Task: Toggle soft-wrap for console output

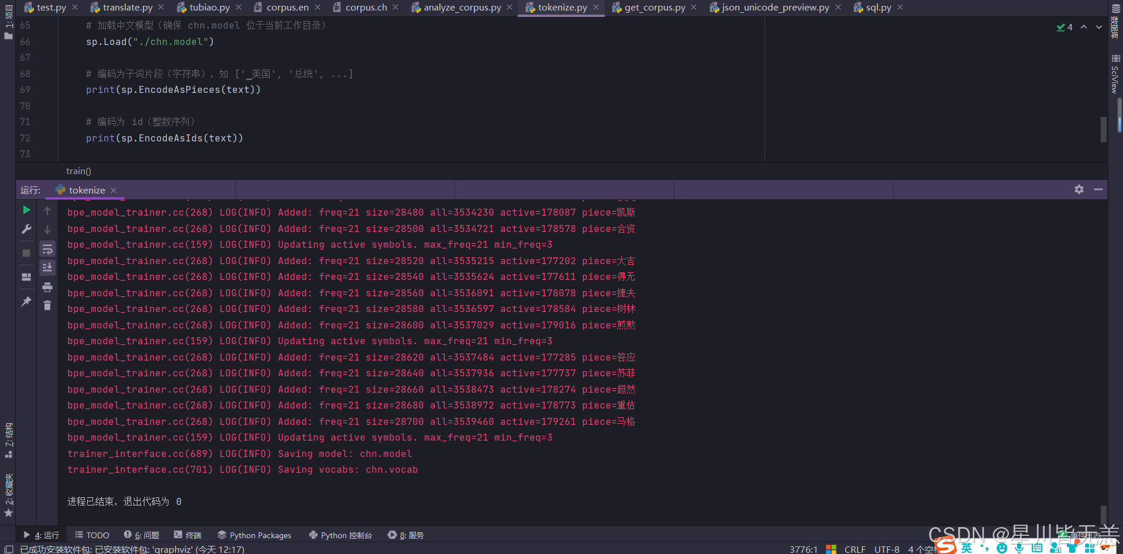Action: click(x=47, y=249)
